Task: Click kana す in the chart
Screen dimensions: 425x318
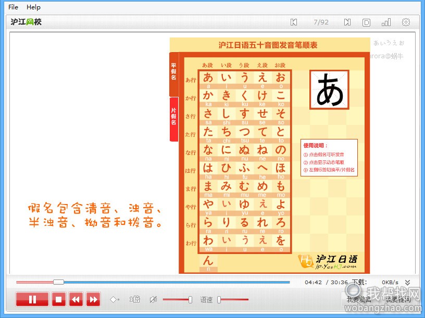Action: [244, 113]
